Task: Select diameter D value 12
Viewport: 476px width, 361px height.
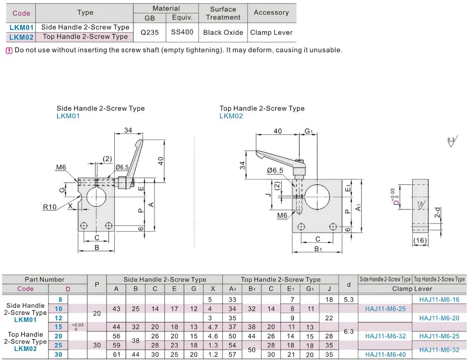Action: 58,318
